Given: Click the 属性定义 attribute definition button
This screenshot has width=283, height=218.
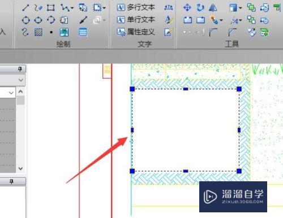Looking at the screenshot, I should tap(136, 32).
